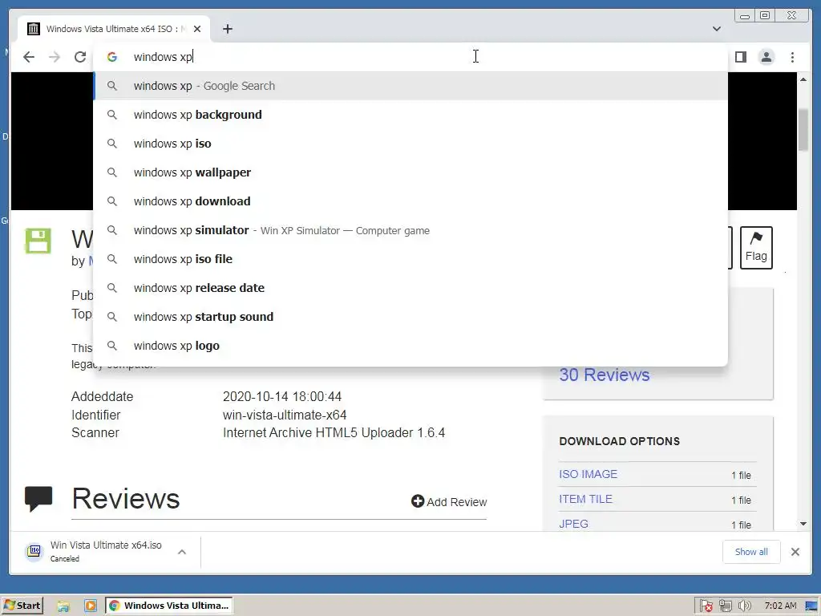This screenshot has width=821, height=616.
Task: Click the Google logo in the address bar
Action: coord(112,57)
